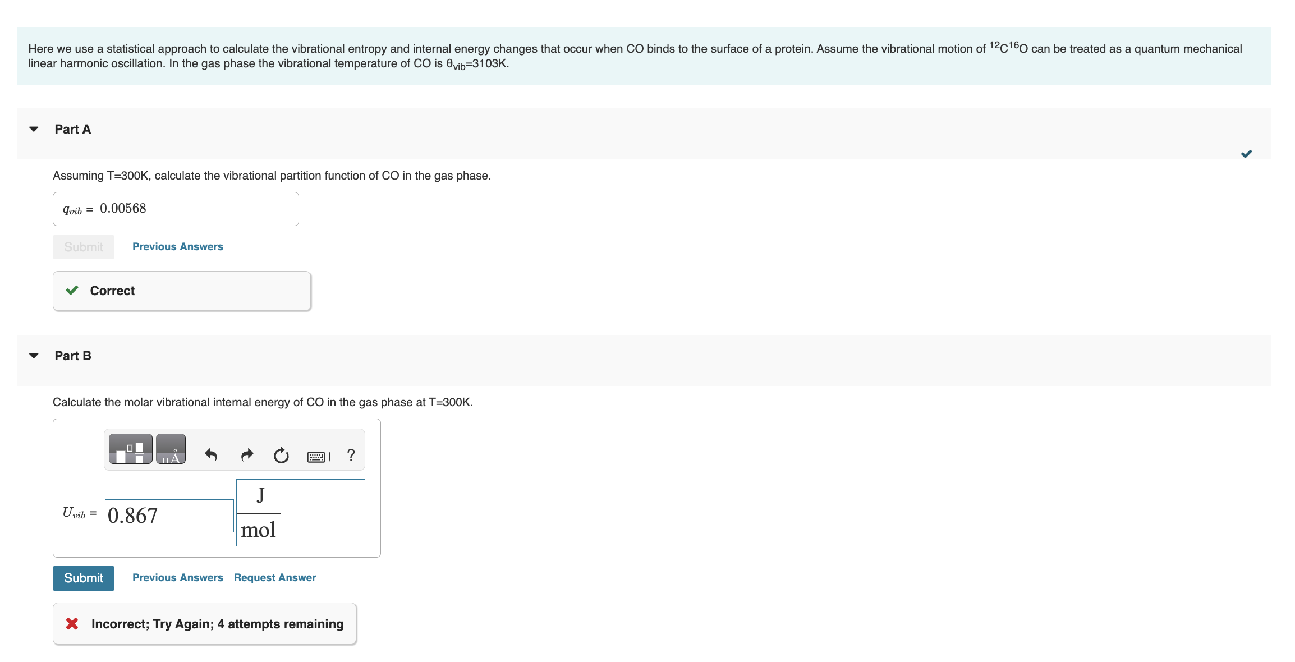Collapse the Part A dropdown arrow
The width and height of the screenshot is (1295, 662).
point(34,128)
